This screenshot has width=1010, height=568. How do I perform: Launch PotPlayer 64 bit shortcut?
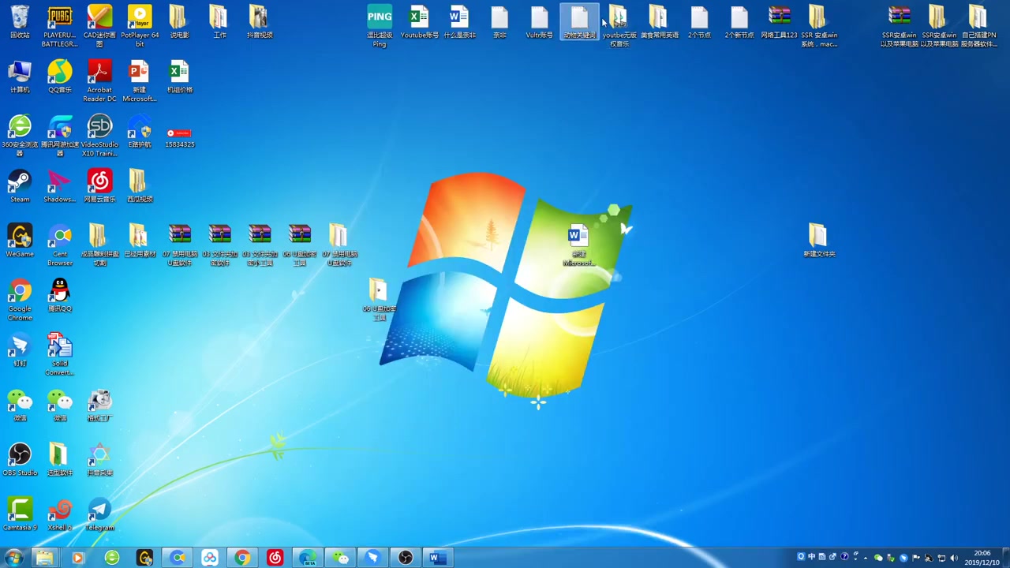point(140,26)
